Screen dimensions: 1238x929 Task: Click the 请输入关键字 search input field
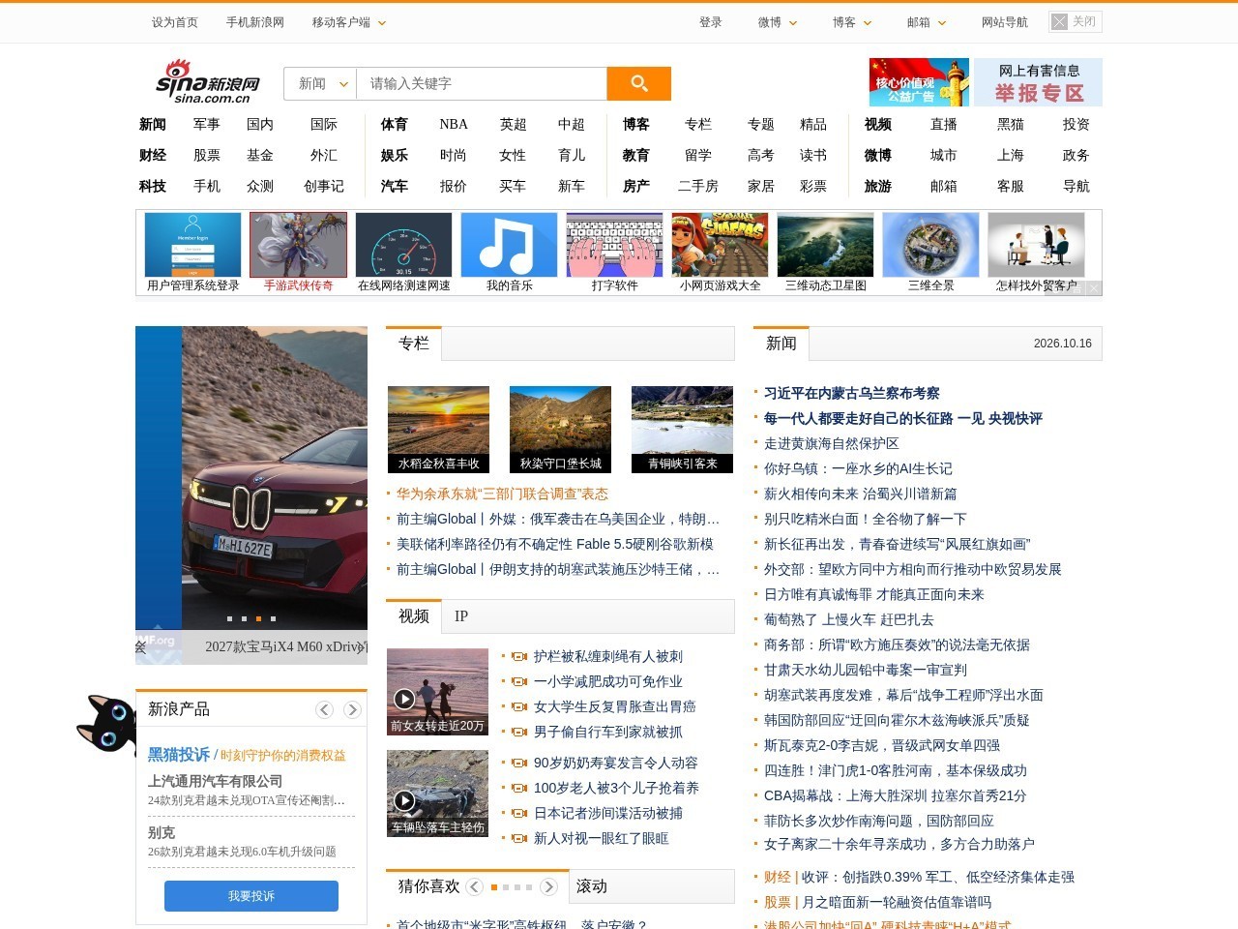[x=482, y=83]
